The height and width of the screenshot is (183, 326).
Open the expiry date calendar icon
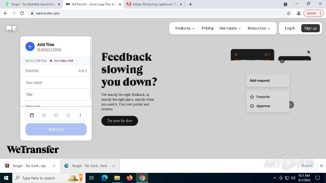[x=32, y=115]
